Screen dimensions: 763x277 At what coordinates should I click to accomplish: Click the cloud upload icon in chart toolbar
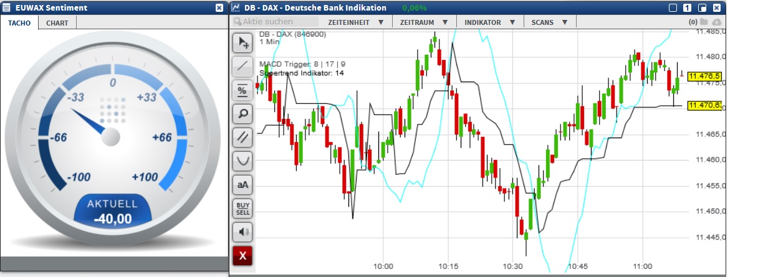tap(716, 22)
